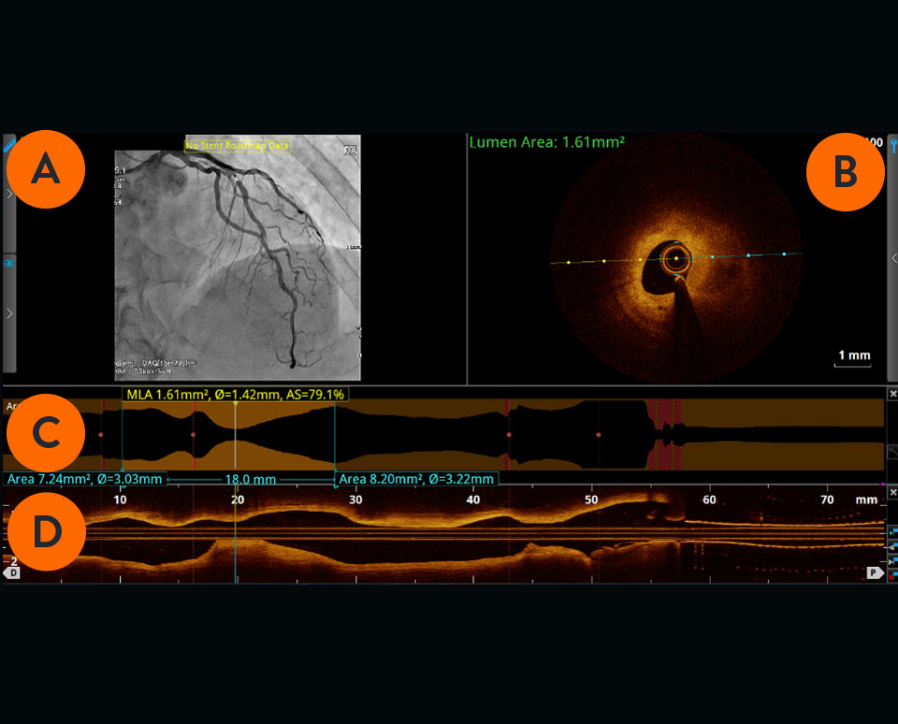Close the L-mode longitudinal view panel

(892, 493)
